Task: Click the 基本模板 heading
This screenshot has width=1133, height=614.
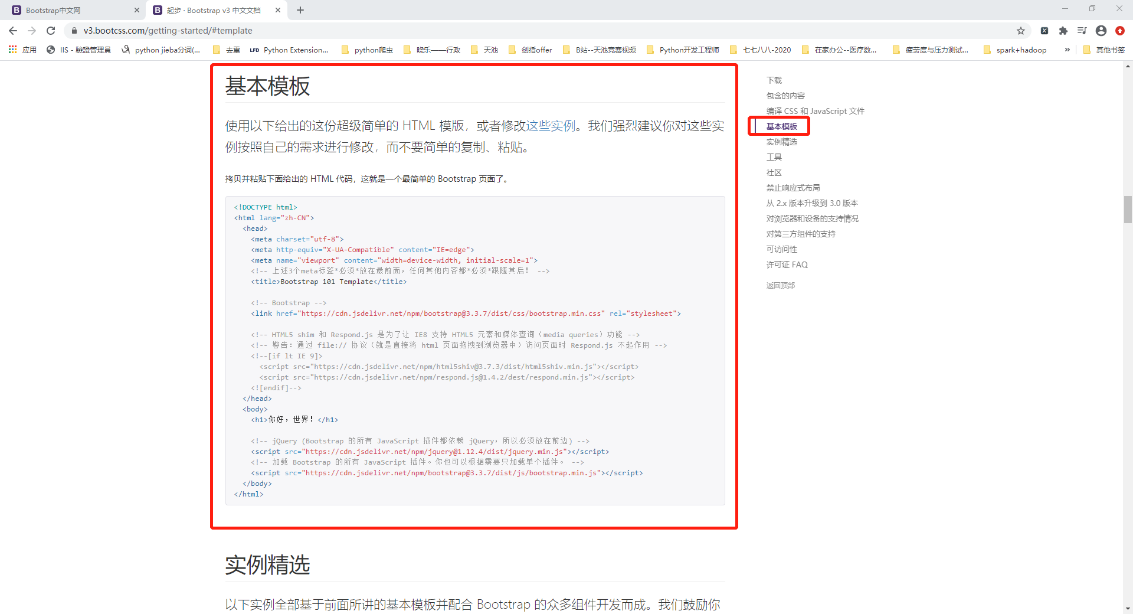Action: coord(267,86)
